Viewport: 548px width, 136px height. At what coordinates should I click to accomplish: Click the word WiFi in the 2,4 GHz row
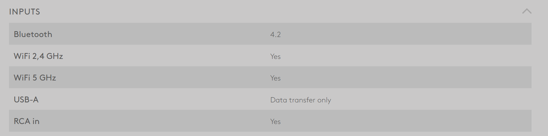[x=22, y=56]
